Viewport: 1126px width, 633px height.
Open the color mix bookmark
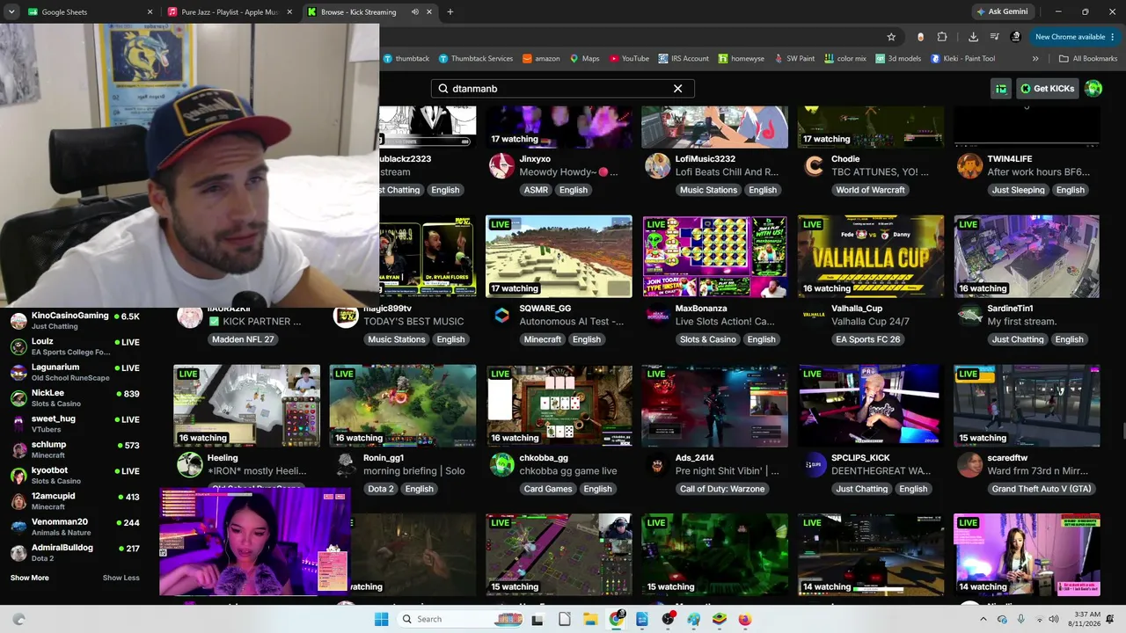pyautogui.click(x=844, y=59)
